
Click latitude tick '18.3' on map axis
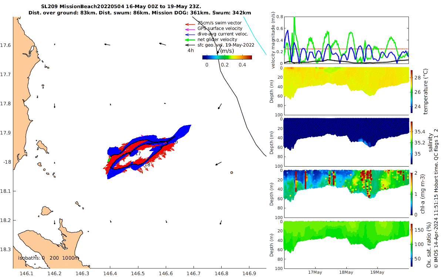coord(5,250)
